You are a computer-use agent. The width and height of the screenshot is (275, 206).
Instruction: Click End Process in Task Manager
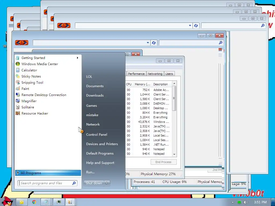[164, 162]
